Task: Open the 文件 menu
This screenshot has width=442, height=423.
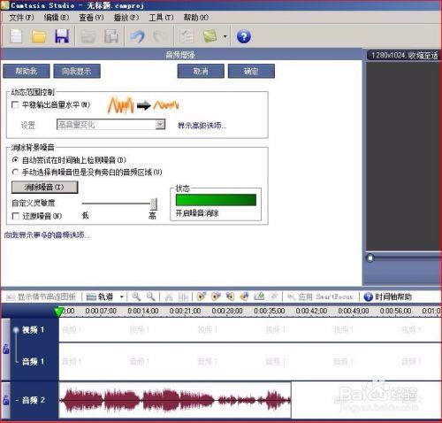Action: [x=21, y=18]
